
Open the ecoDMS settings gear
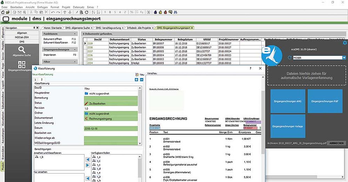[x=344, y=43]
